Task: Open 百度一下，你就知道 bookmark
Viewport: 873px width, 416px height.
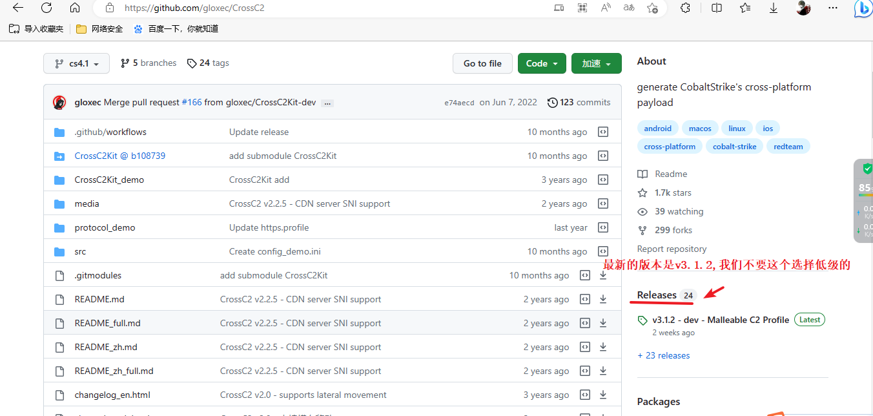Action: tap(176, 28)
